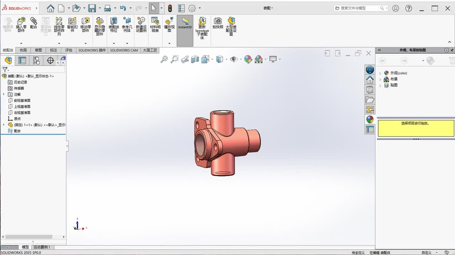Open 大型装配体设置 (Large Assembly Settings)
455x255 pixels.
click(231, 26)
